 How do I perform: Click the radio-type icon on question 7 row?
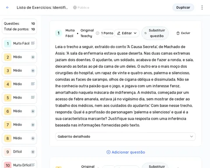33,125
